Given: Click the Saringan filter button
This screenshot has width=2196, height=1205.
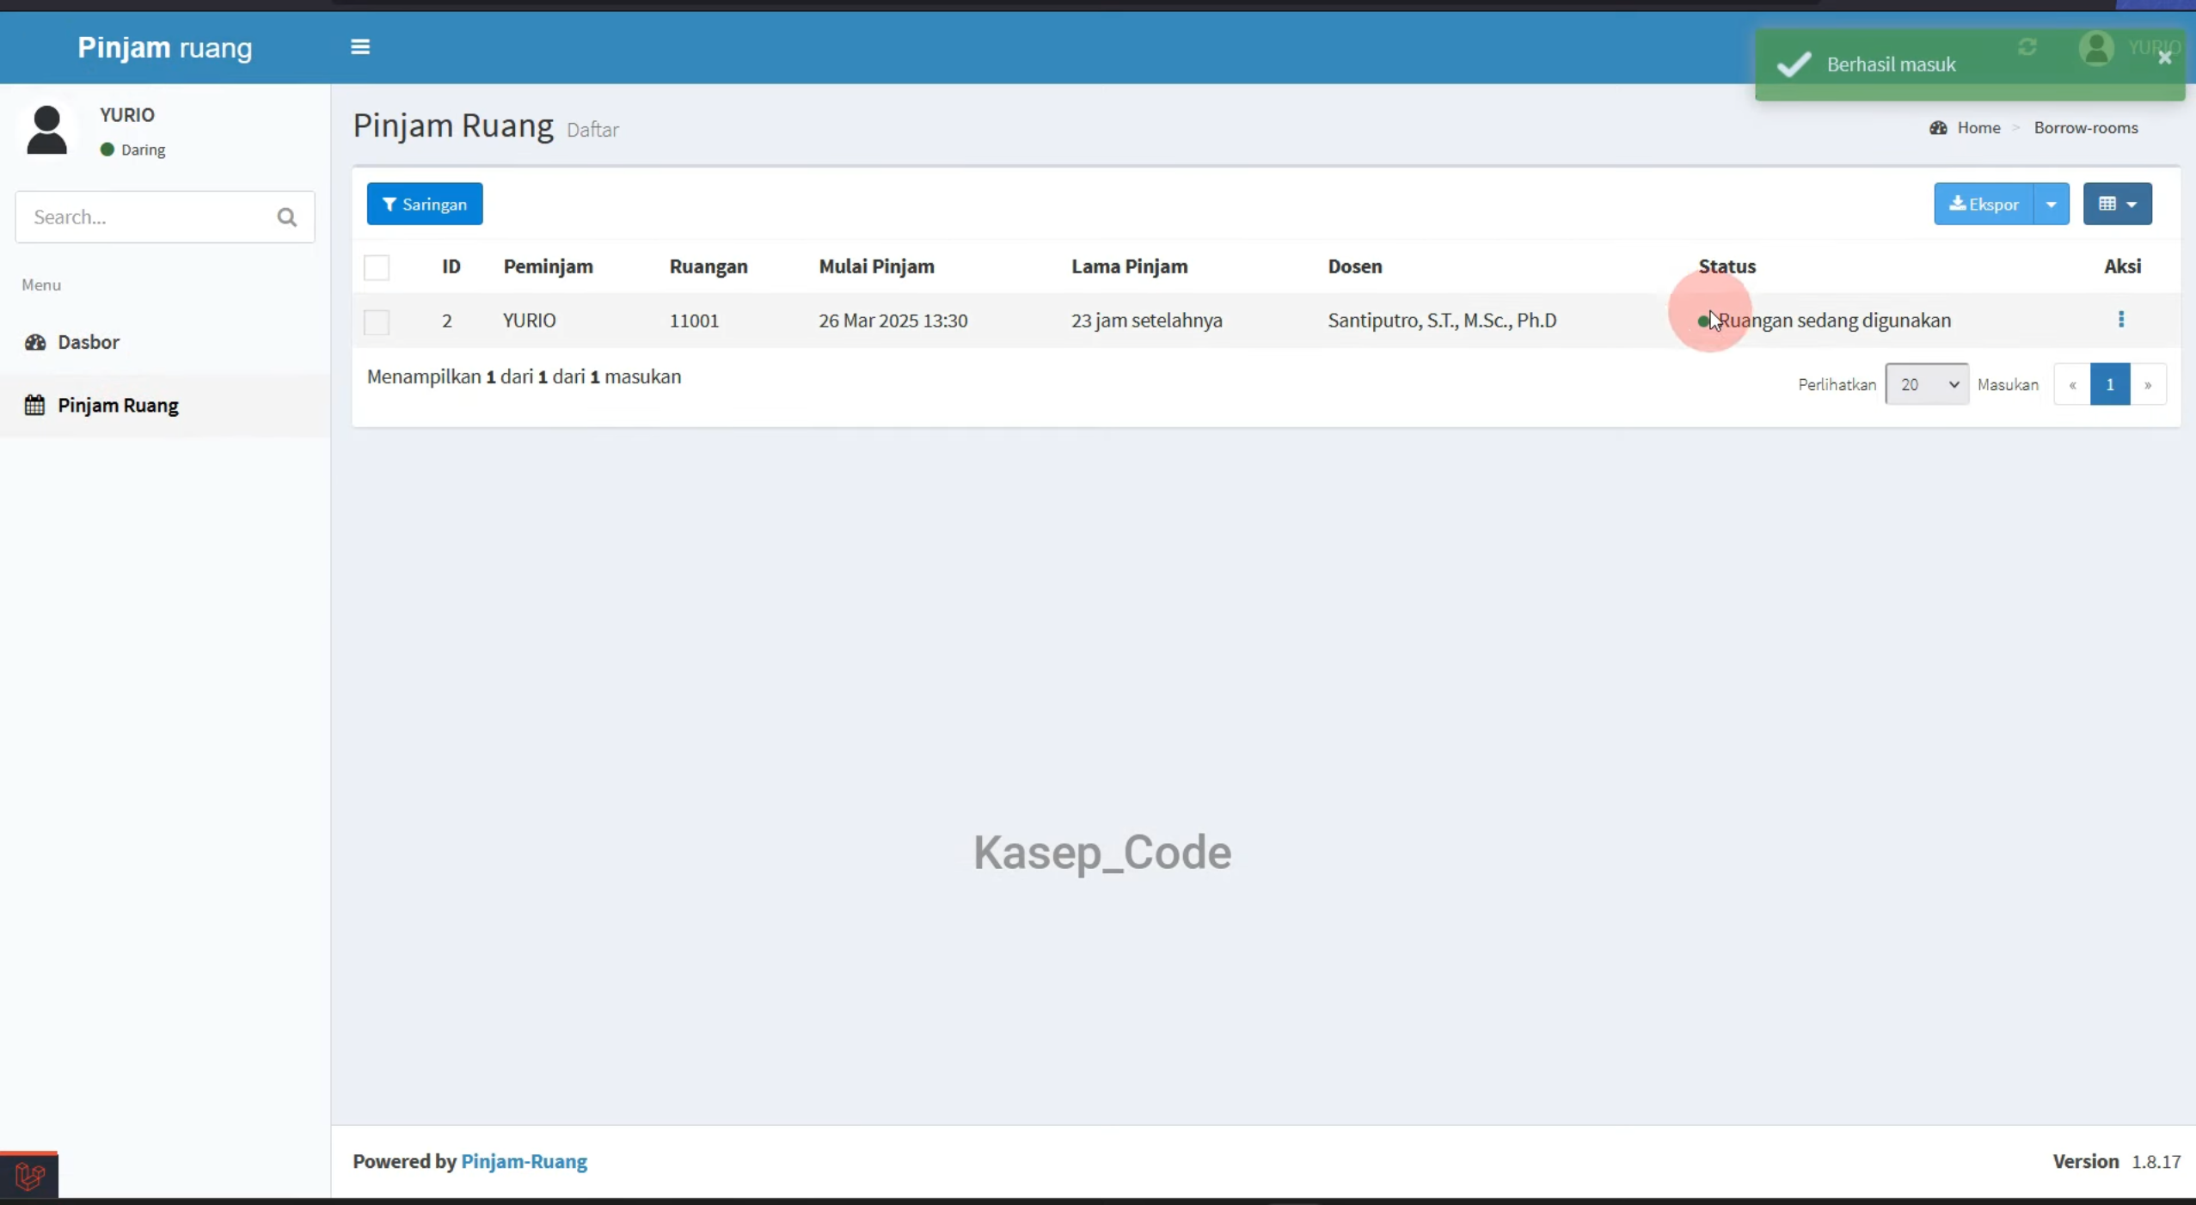Looking at the screenshot, I should pos(425,205).
